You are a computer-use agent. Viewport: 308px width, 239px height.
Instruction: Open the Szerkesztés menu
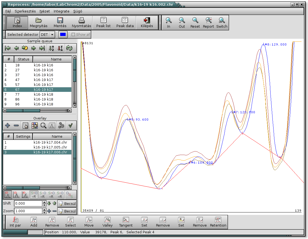pyautogui.click(x=25, y=11)
